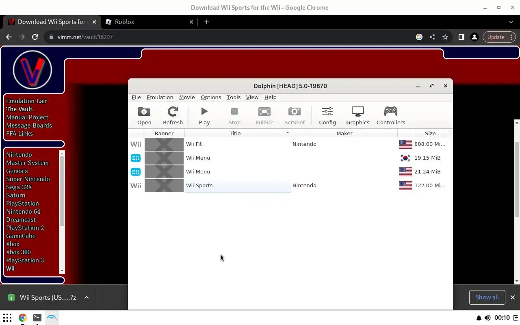Image resolution: width=520 pixels, height=325 pixels.
Task: Open the Movie menu
Action: [x=187, y=97]
